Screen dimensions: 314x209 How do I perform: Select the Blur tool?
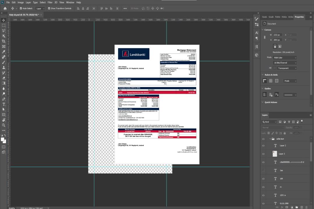point(3,89)
